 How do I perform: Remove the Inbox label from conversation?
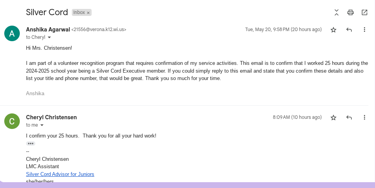(x=89, y=13)
